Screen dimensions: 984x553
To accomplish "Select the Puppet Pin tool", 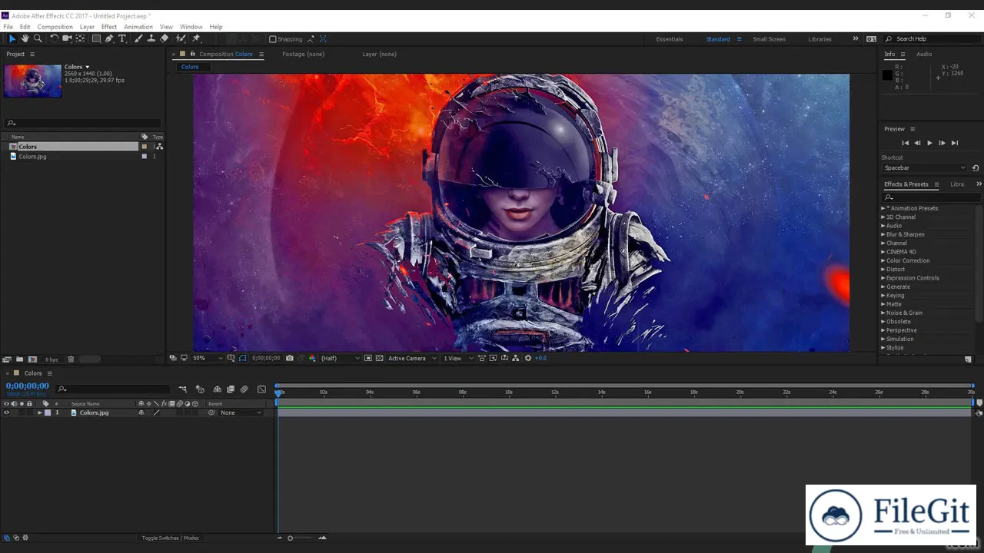I will tap(196, 38).
